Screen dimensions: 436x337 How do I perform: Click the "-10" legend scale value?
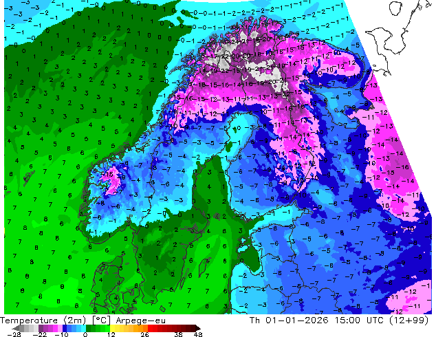(x=61, y=334)
